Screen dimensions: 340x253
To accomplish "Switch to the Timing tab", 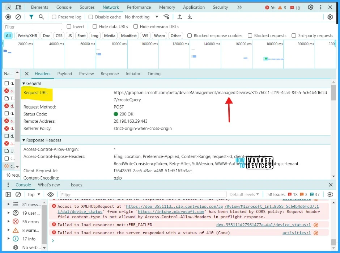I will (154, 74).
